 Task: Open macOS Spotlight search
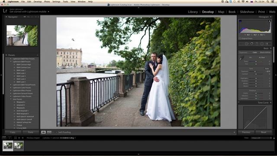point(268,2)
